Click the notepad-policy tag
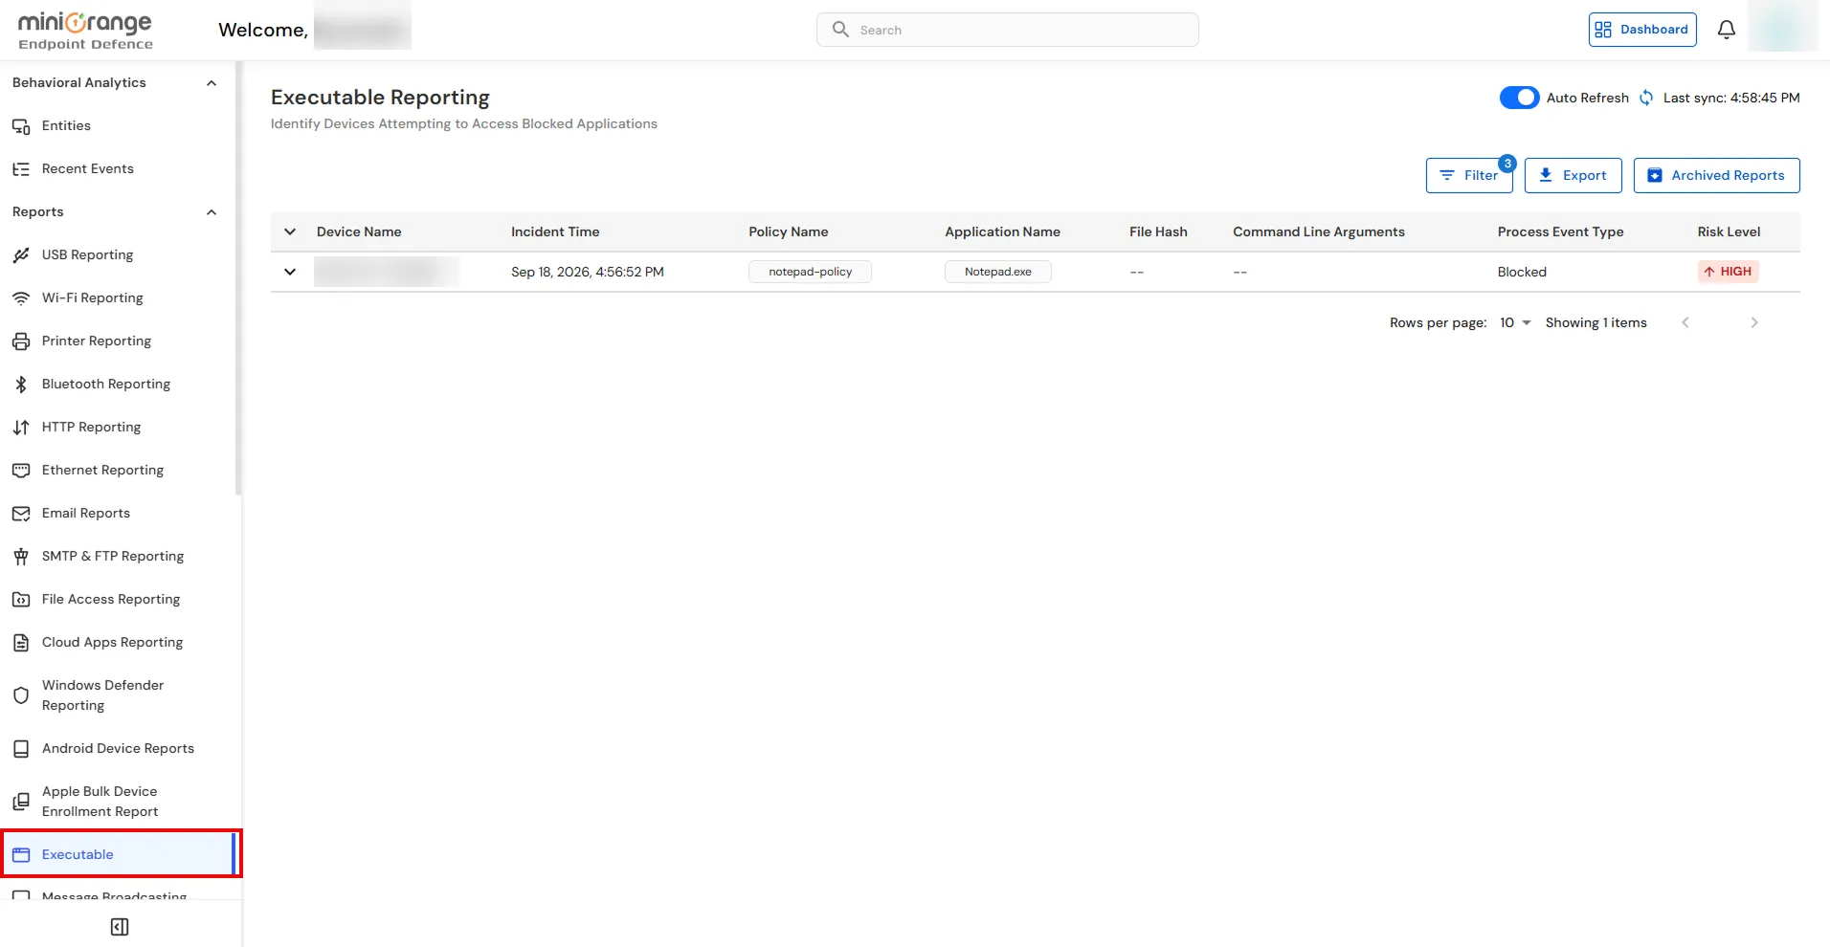 tap(810, 272)
